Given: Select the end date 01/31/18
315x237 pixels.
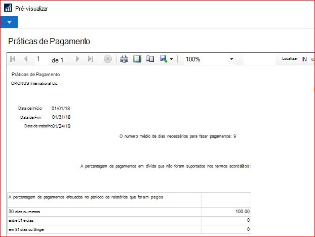Looking at the screenshot, I should click(x=61, y=117).
